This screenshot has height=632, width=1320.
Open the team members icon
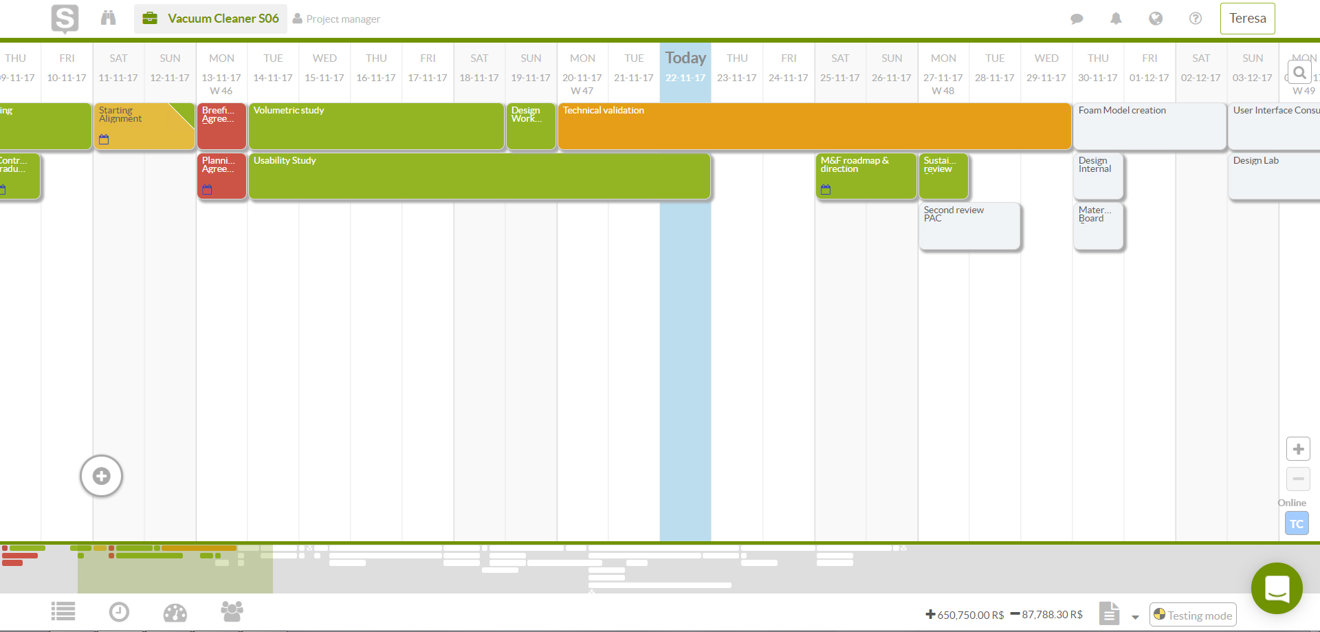point(232,611)
